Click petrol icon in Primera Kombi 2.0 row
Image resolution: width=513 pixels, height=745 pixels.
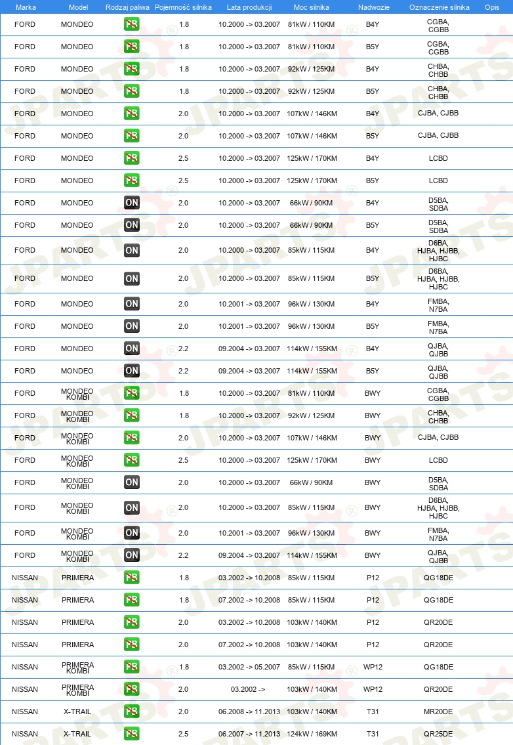coord(132,689)
